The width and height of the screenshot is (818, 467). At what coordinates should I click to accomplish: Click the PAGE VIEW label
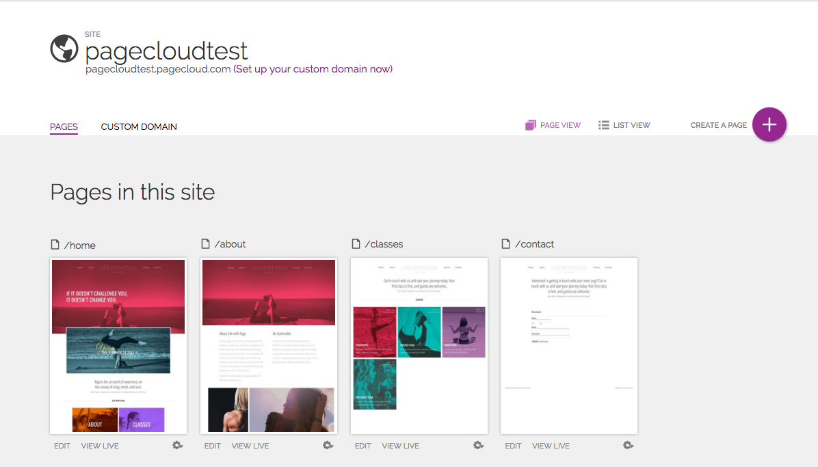click(560, 125)
